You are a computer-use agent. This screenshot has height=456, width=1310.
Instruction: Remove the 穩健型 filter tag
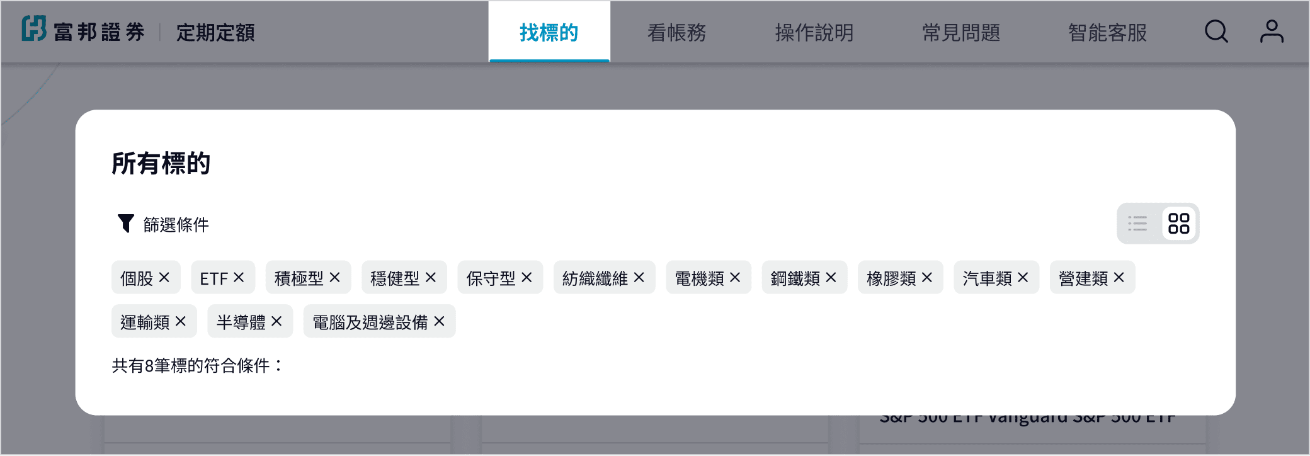[x=431, y=278]
